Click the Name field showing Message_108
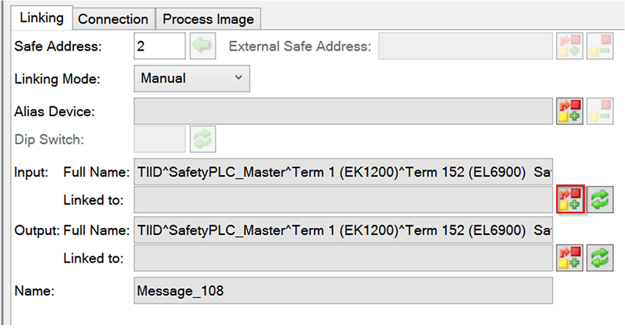The width and height of the screenshot is (625, 328). 343,290
